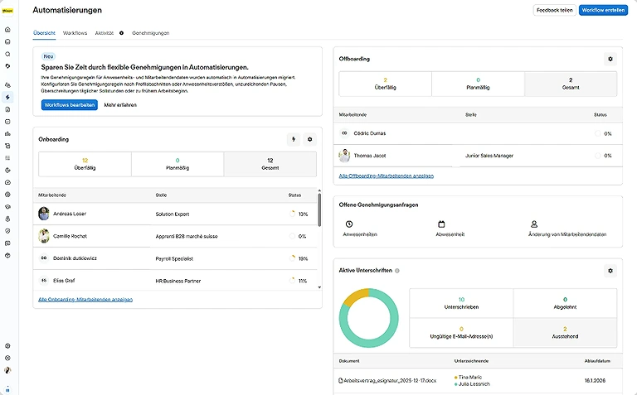
Task: Open the inbox tray icon in the sidebar
Action: [x=7, y=41]
